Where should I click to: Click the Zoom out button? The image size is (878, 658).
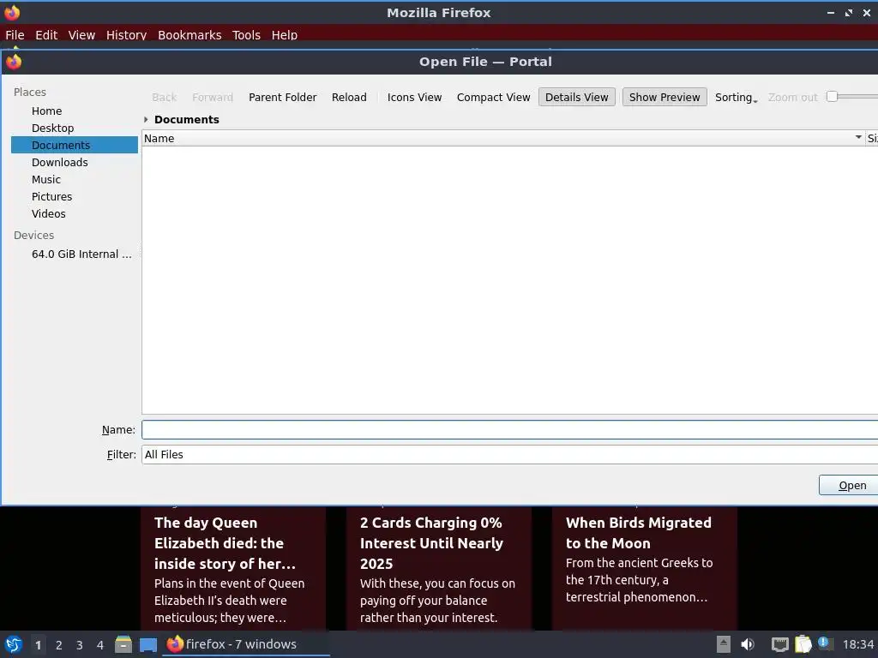click(793, 98)
